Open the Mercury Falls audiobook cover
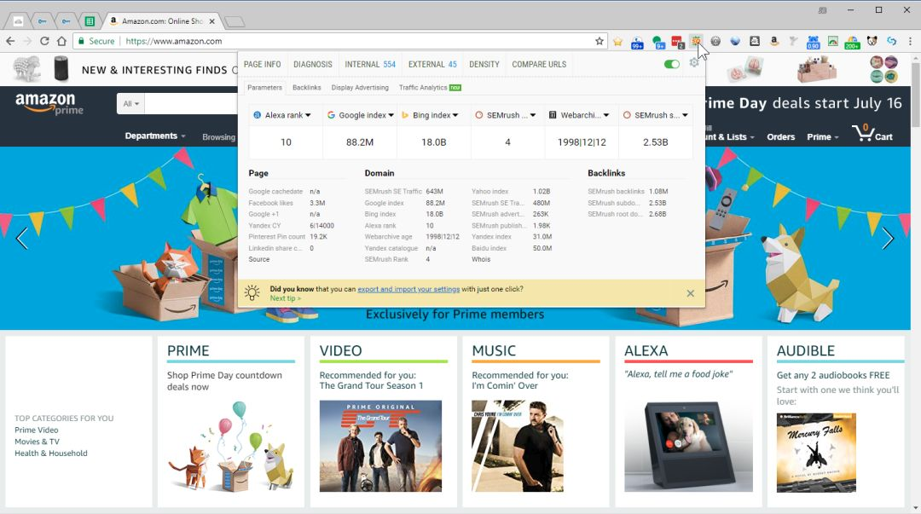The image size is (921, 514). coord(816,453)
